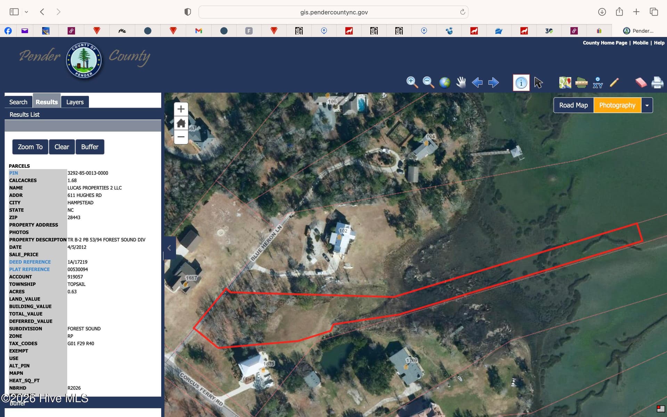Click the map home extent button

(x=181, y=123)
